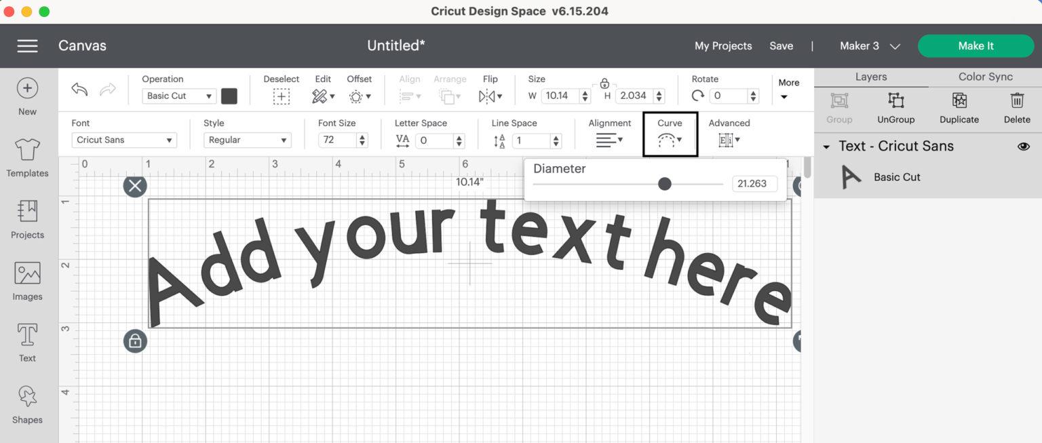
Task: Switch to the Color Sync tab
Action: click(984, 76)
